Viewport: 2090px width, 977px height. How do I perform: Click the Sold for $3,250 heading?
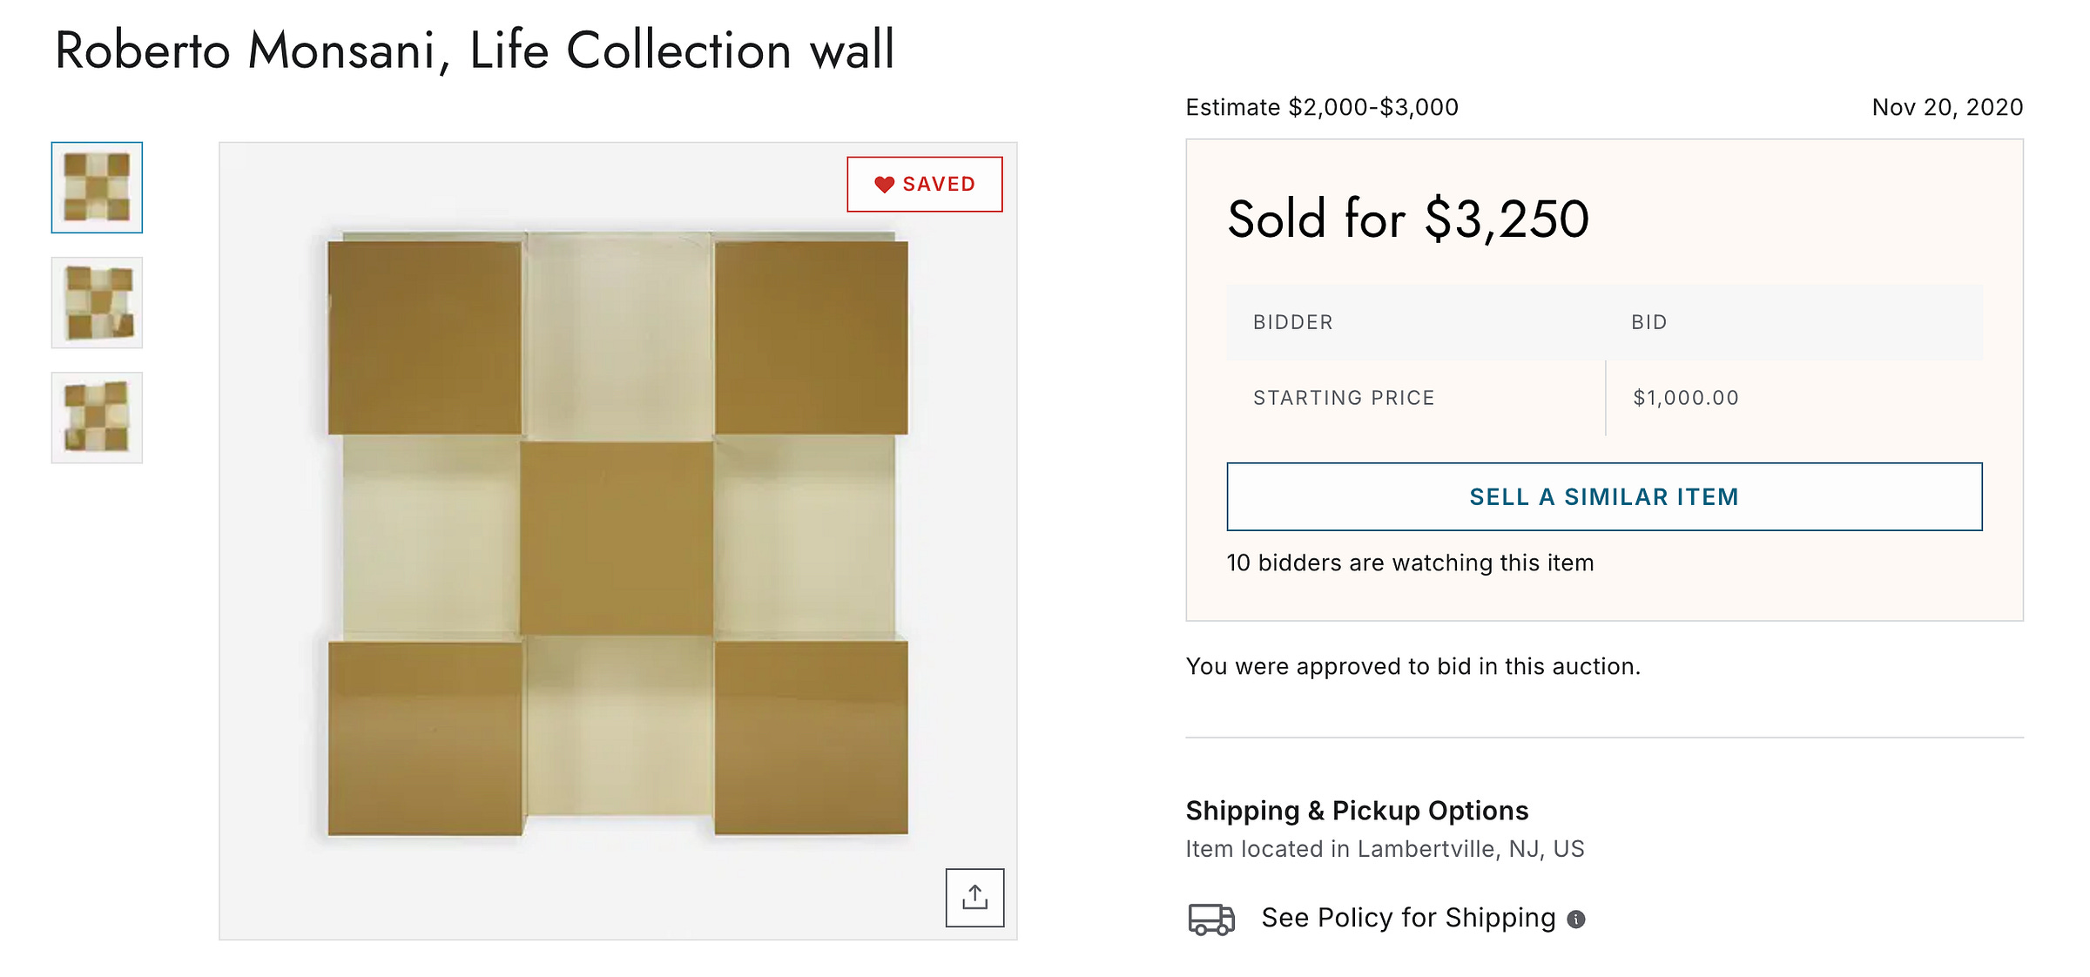1408,219
